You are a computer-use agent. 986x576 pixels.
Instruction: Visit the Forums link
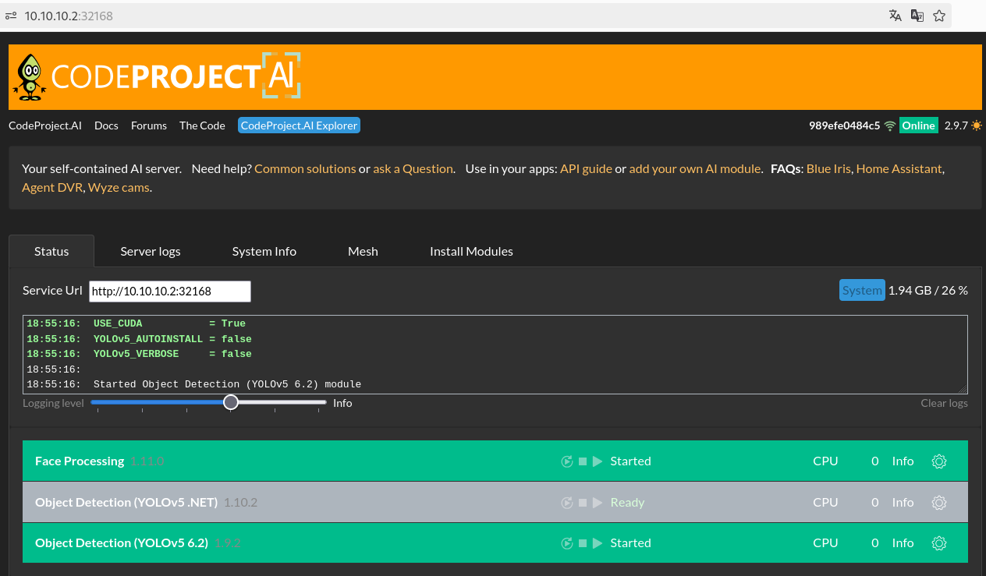pyautogui.click(x=149, y=125)
